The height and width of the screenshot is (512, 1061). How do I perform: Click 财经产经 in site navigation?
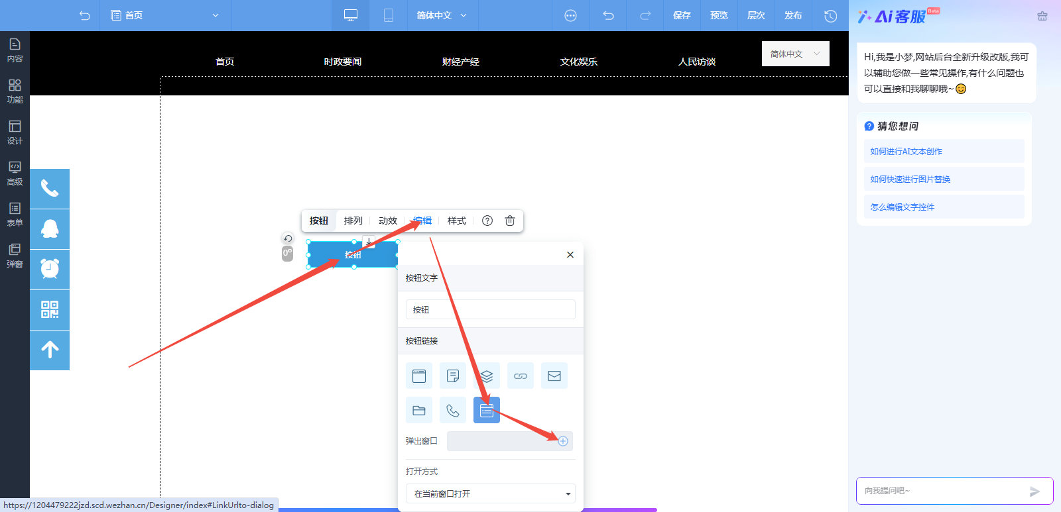click(461, 62)
